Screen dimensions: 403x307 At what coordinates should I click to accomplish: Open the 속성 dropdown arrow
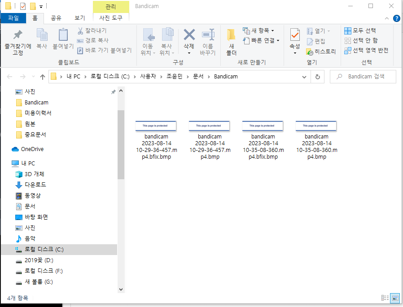(295, 53)
